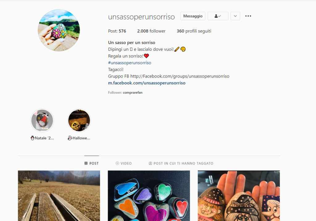This screenshot has width=316, height=221.
Task: Click the following status person icon button
Action: point(218,16)
